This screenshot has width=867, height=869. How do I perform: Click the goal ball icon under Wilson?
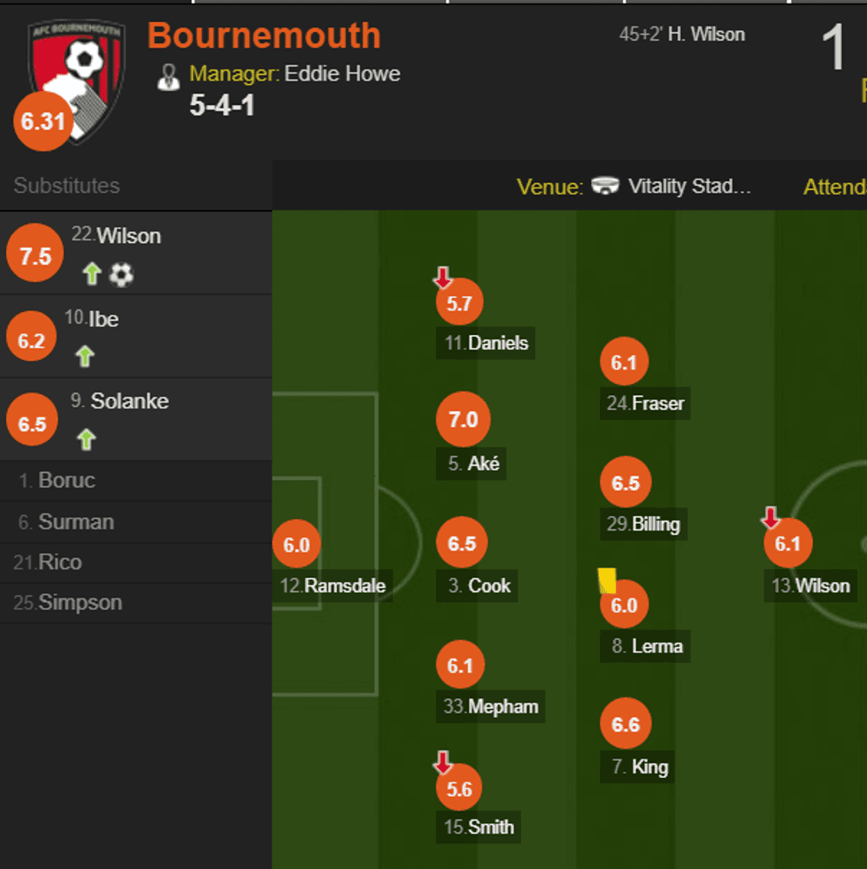(121, 275)
